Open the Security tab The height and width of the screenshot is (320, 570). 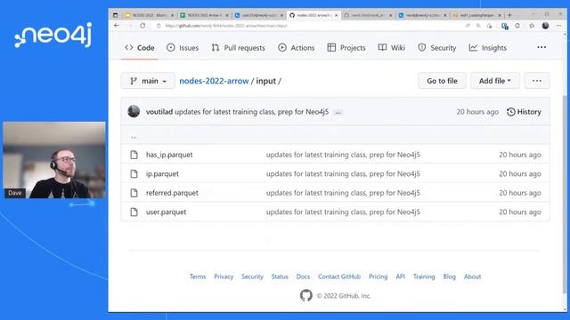[x=436, y=48]
